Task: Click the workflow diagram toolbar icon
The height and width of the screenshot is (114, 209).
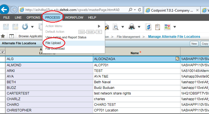Action: pos(167,27)
